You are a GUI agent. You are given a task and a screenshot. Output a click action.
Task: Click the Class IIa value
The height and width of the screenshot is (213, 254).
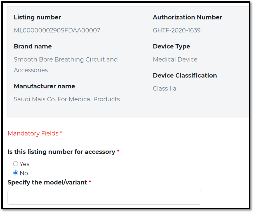[x=164, y=88]
